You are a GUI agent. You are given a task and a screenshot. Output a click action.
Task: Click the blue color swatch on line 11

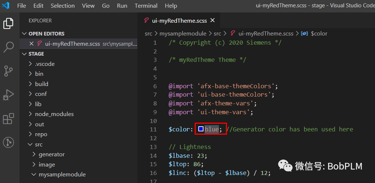pyautogui.click(x=201, y=129)
